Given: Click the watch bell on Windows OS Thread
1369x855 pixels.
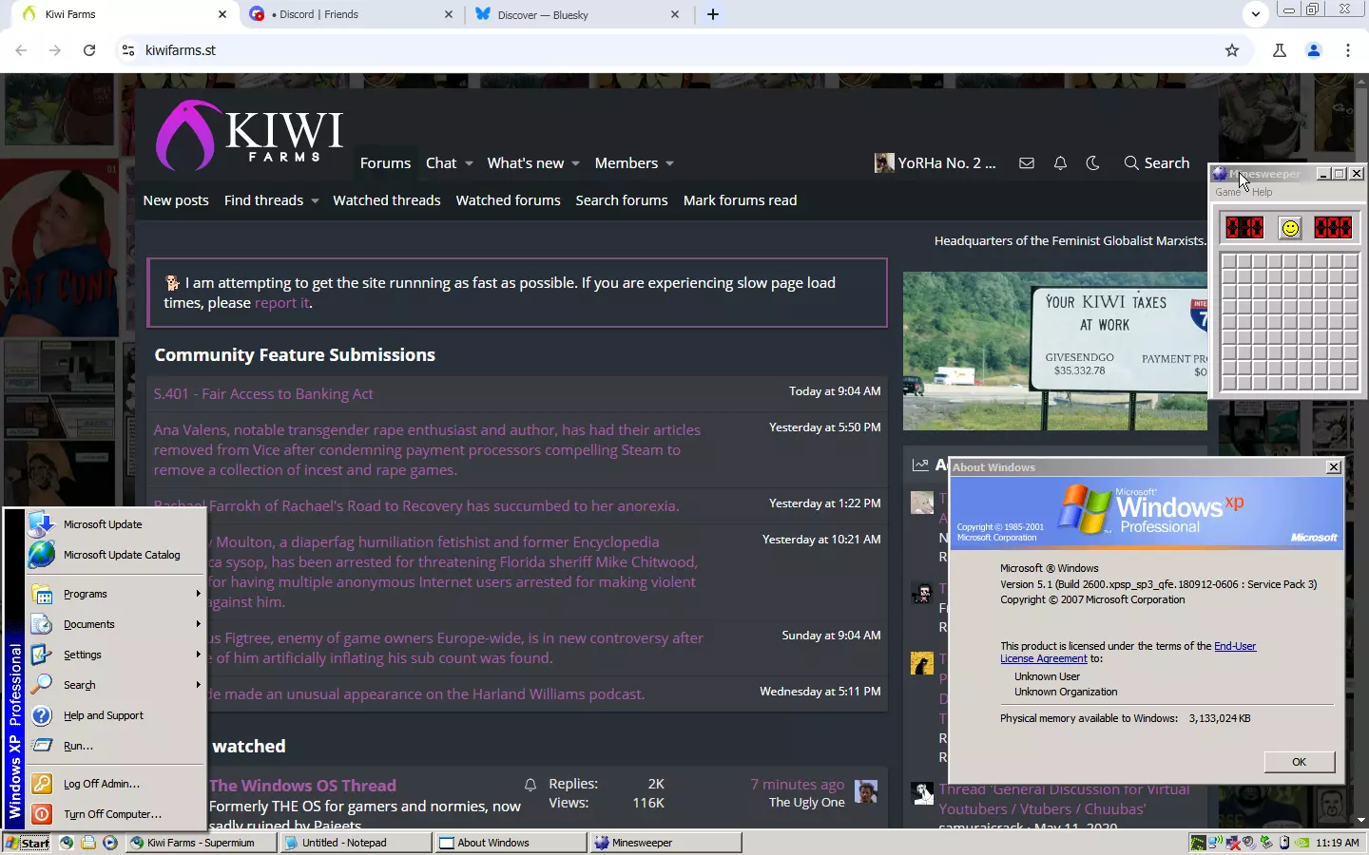Looking at the screenshot, I should pyautogui.click(x=530, y=785).
